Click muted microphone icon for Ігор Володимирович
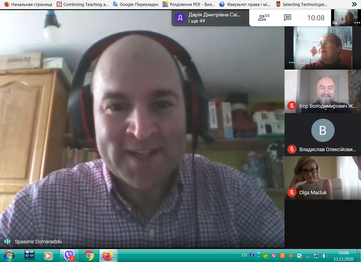The image size is (361, 262). point(292,106)
